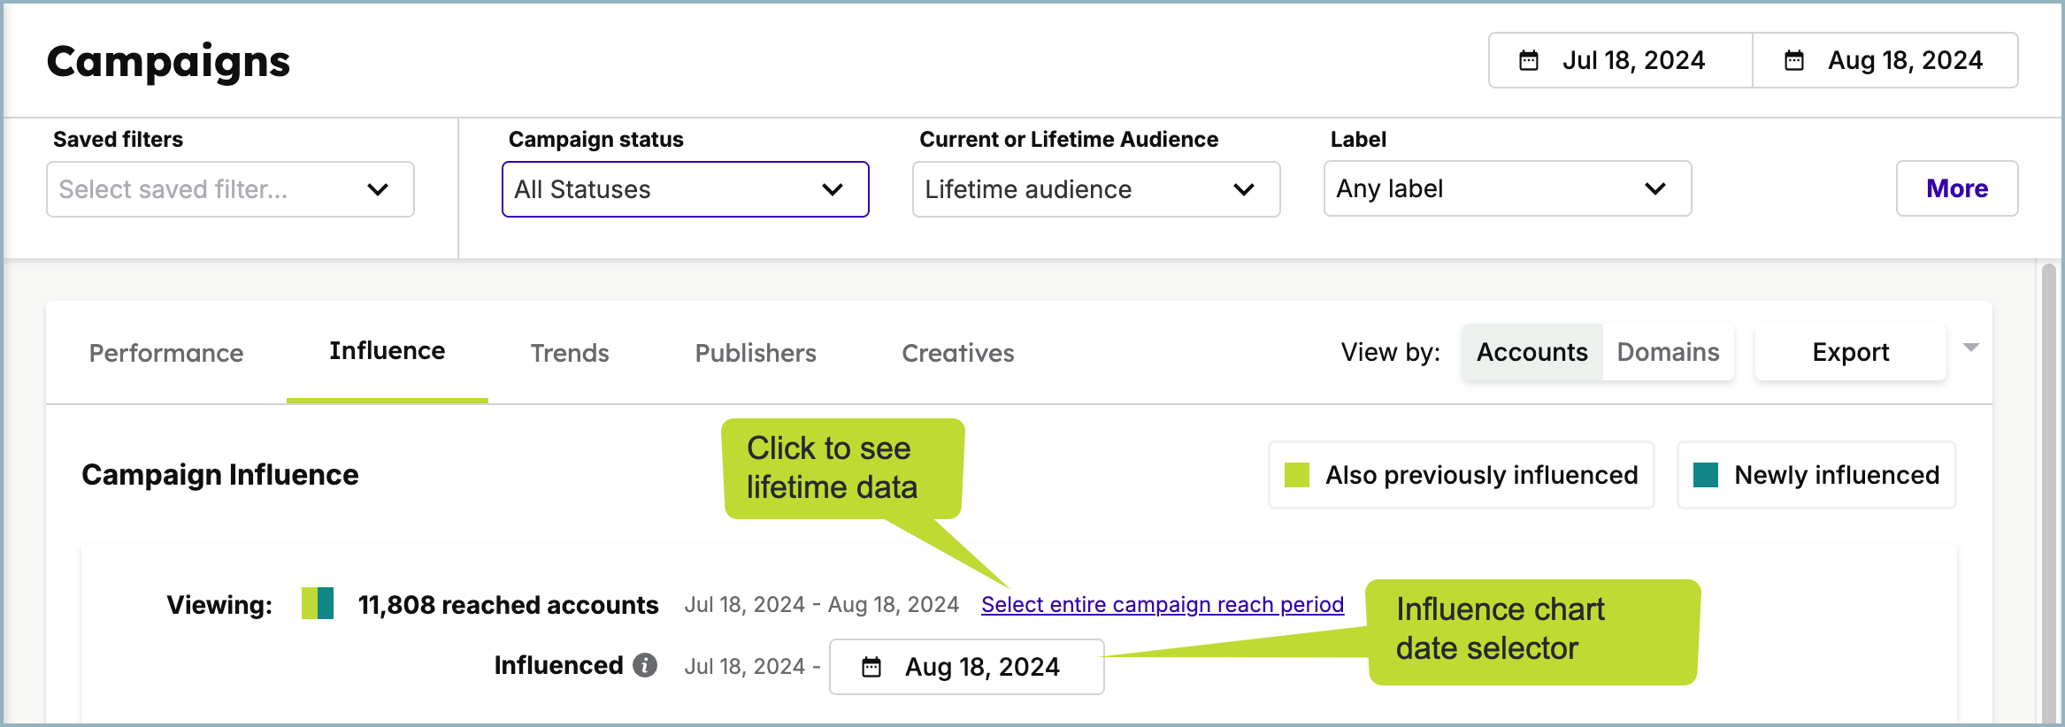Click the vertical scrollbar on the right
Image resolution: width=2065 pixels, height=727 pixels.
(2049, 486)
